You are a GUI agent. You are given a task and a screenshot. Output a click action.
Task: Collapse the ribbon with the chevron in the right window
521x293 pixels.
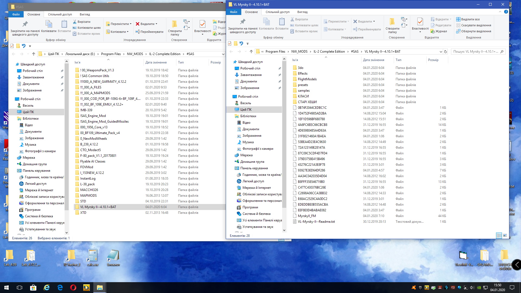click(500, 12)
